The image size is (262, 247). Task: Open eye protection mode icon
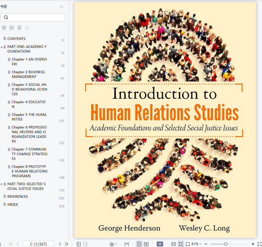click(112, 244)
